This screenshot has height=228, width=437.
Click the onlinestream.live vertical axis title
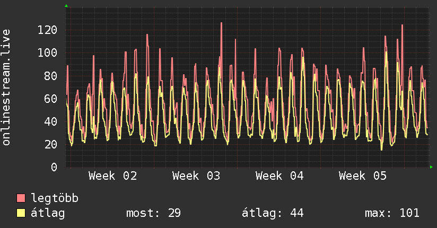(x=6, y=87)
